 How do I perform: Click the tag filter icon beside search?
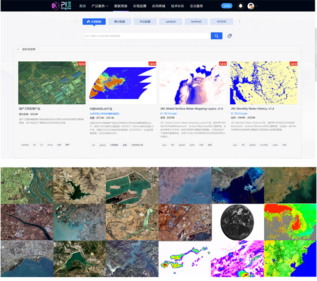click(x=230, y=36)
